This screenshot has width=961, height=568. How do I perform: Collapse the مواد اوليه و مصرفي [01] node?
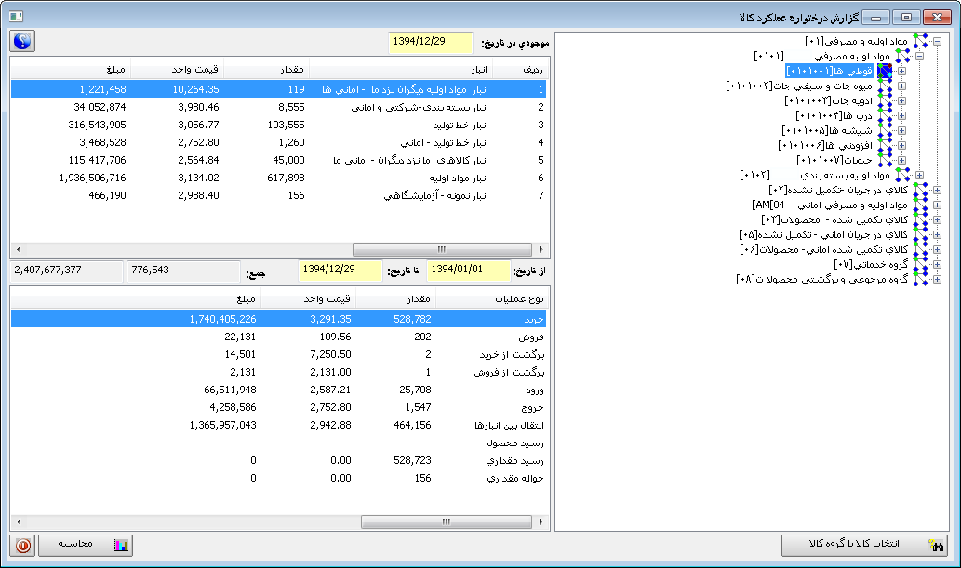tap(937, 41)
